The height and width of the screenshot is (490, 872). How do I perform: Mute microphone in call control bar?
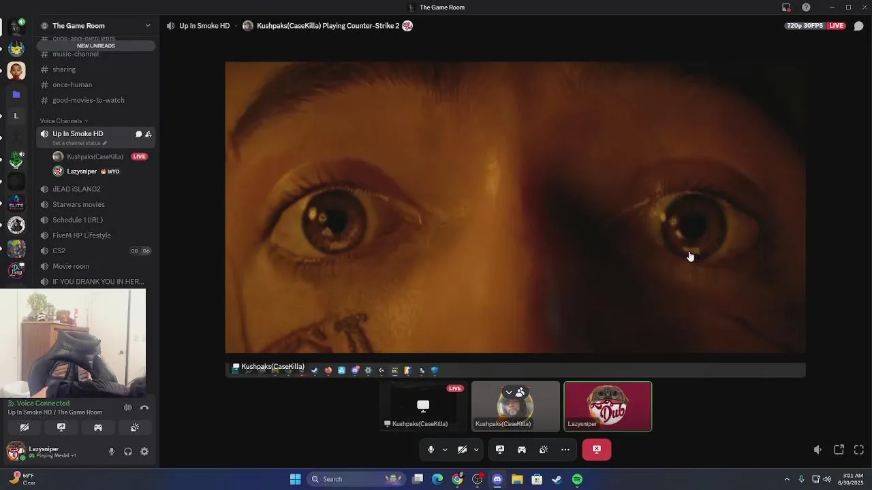pos(431,449)
